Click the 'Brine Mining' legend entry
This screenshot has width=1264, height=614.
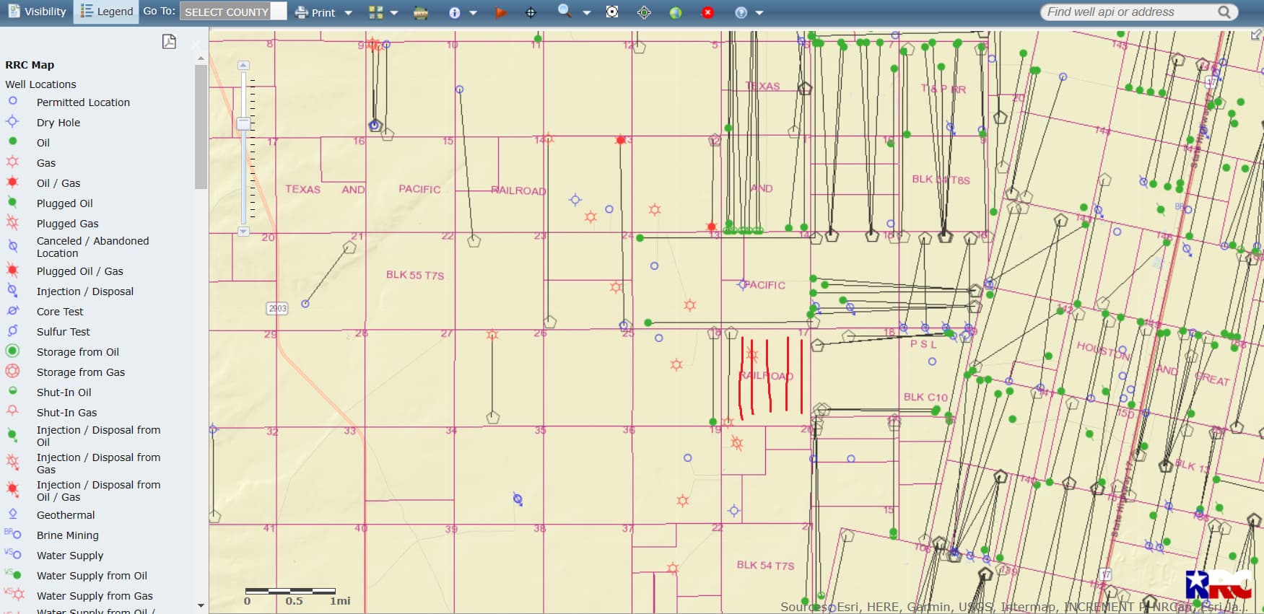[x=68, y=535]
